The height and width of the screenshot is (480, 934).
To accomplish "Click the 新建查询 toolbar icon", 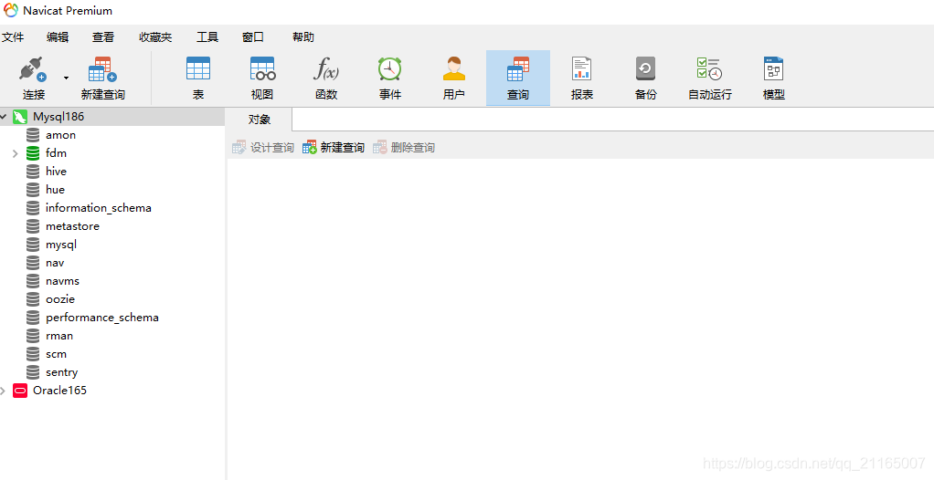I will (x=102, y=78).
